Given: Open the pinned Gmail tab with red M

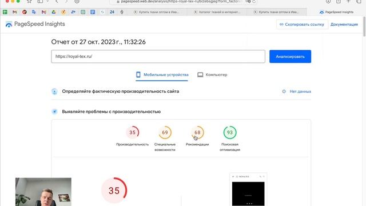Looking at the screenshot, I should [15, 12].
